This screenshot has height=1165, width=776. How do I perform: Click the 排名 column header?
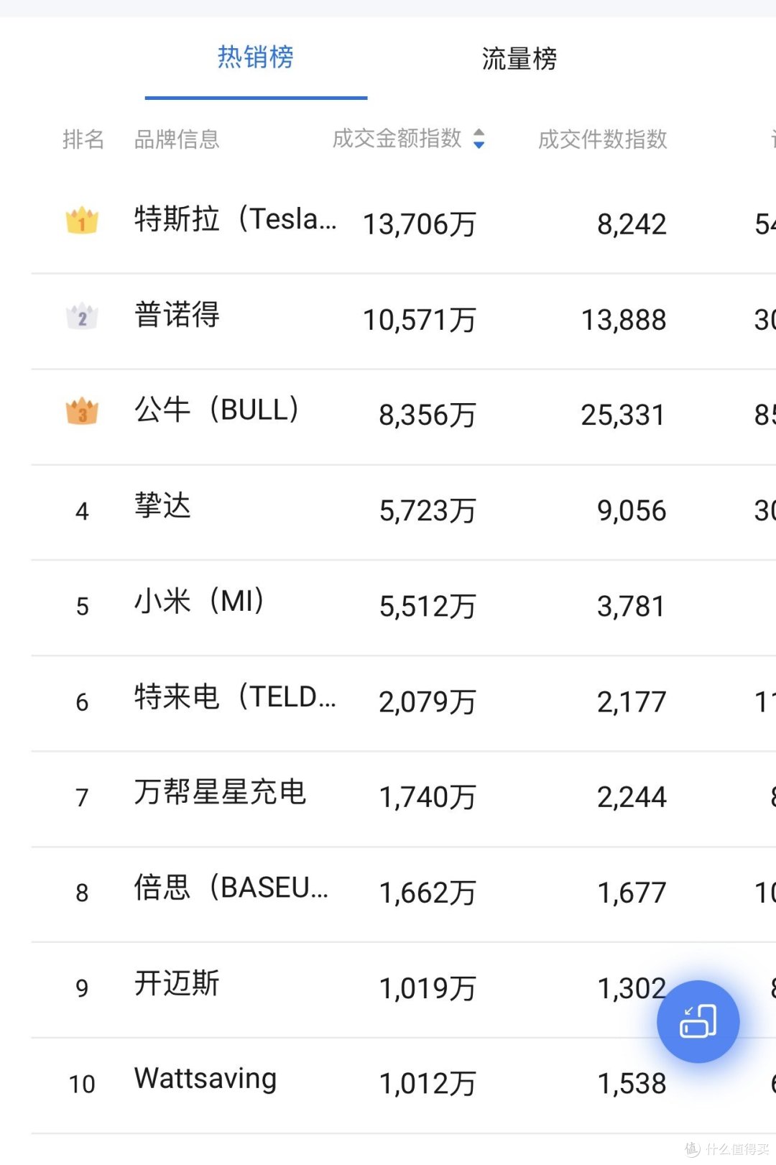click(83, 139)
